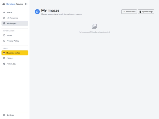Click the INFORMATION section label
The width and height of the screenshot is (159, 119).
(9, 31)
